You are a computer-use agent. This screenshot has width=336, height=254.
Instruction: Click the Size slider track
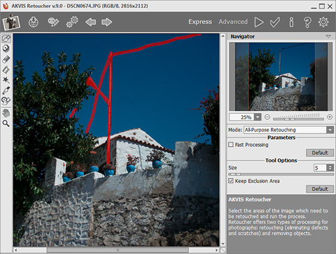coord(281,174)
